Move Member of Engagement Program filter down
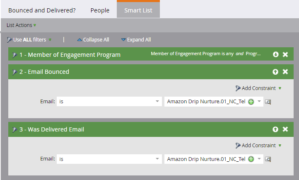 click(276, 54)
